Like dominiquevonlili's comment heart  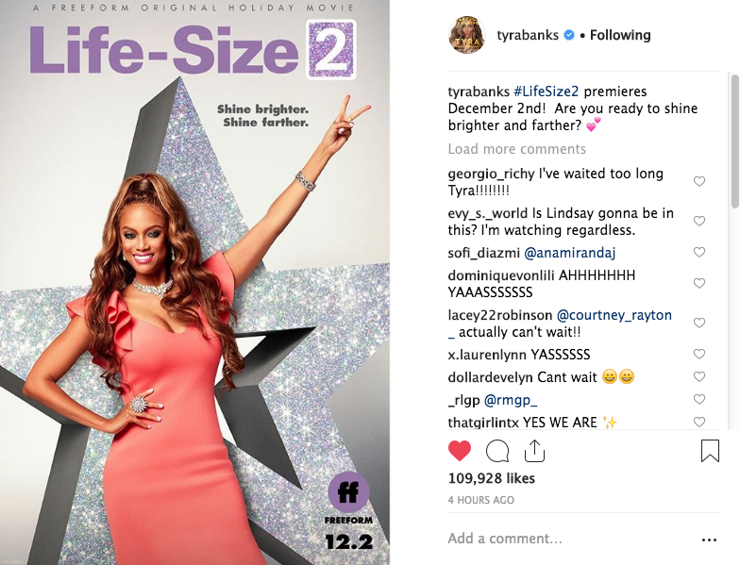click(x=698, y=283)
